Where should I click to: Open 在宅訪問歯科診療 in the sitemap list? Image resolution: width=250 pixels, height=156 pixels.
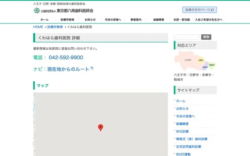(x=189, y=147)
